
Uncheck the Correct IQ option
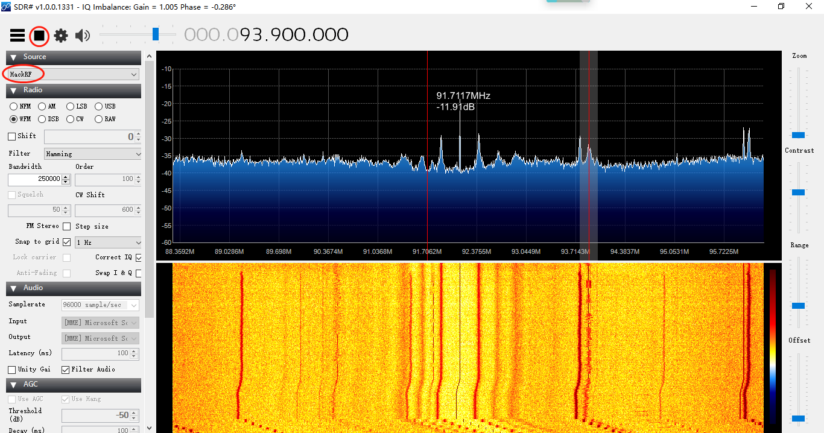pyautogui.click(x=138, y=257)
